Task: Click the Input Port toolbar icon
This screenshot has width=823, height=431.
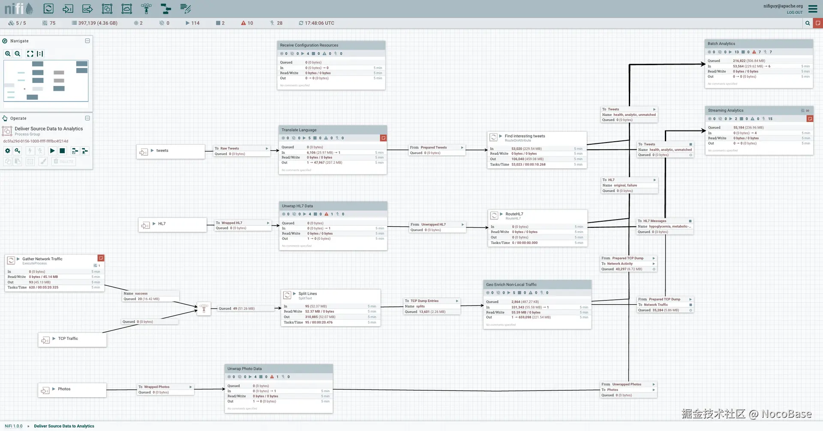Action: [x=67, y=9]
